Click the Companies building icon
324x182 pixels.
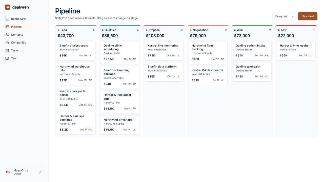coord(7,42)
